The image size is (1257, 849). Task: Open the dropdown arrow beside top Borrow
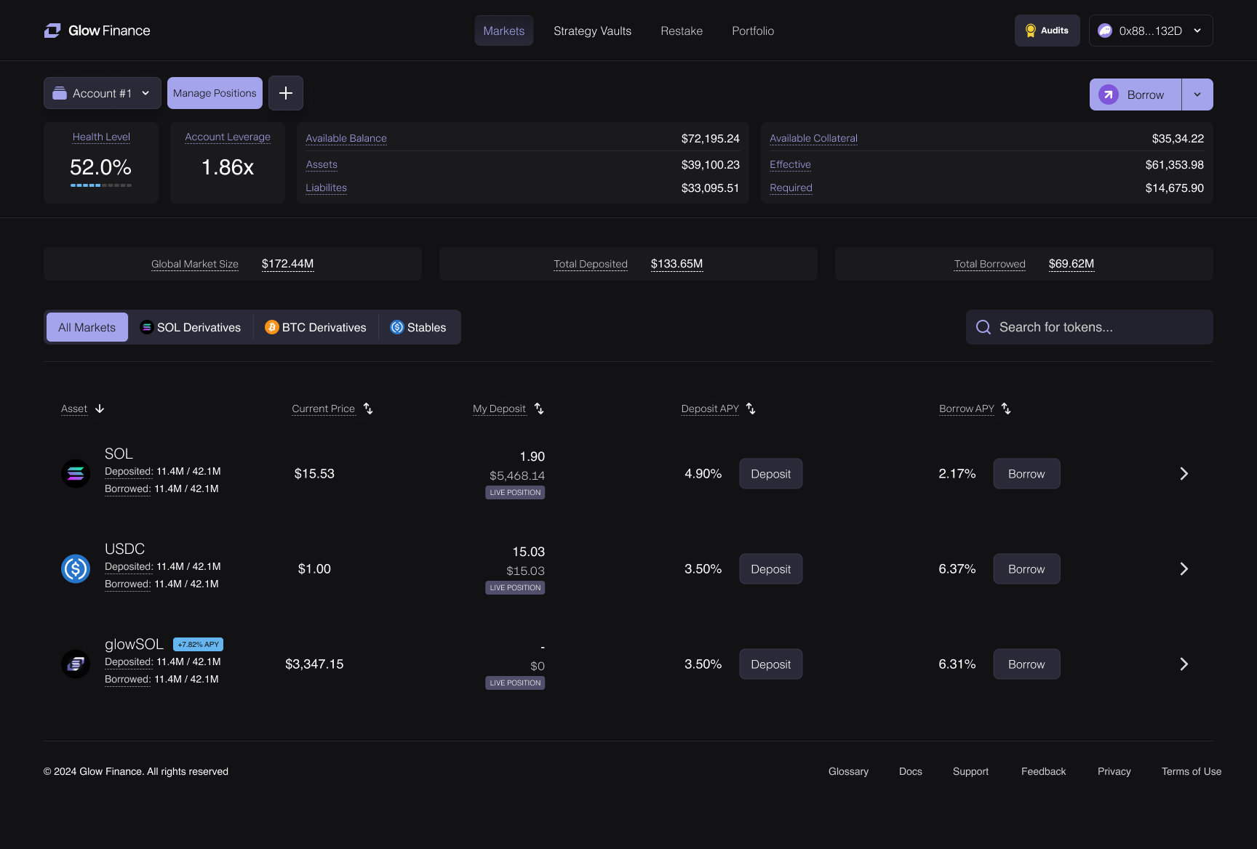1197,94
